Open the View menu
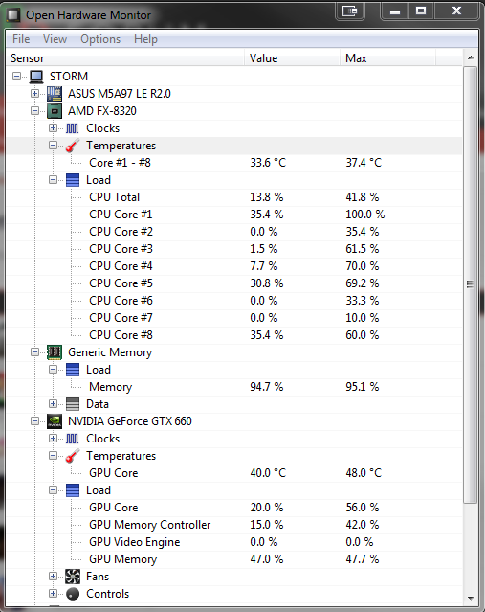This screenshot has width=485, height=612. pyautogui.click(x=55, y=39)
